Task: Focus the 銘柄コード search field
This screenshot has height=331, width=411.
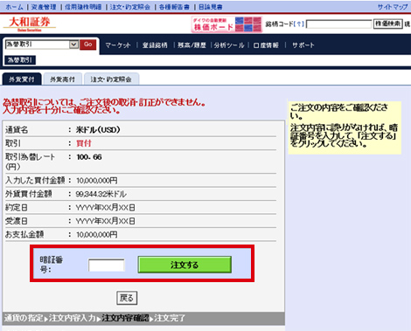Action: coord(338,24)
